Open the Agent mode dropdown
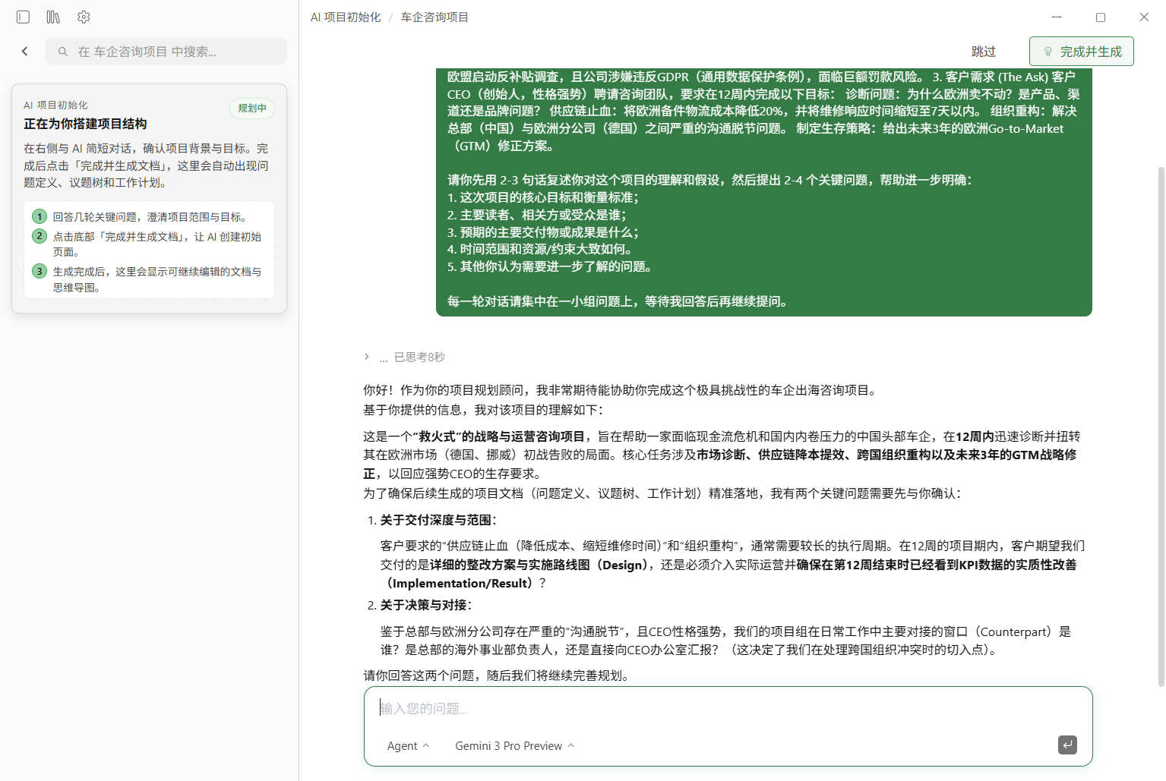Viewport: 1166px width, 781px height. pos(407,745)
